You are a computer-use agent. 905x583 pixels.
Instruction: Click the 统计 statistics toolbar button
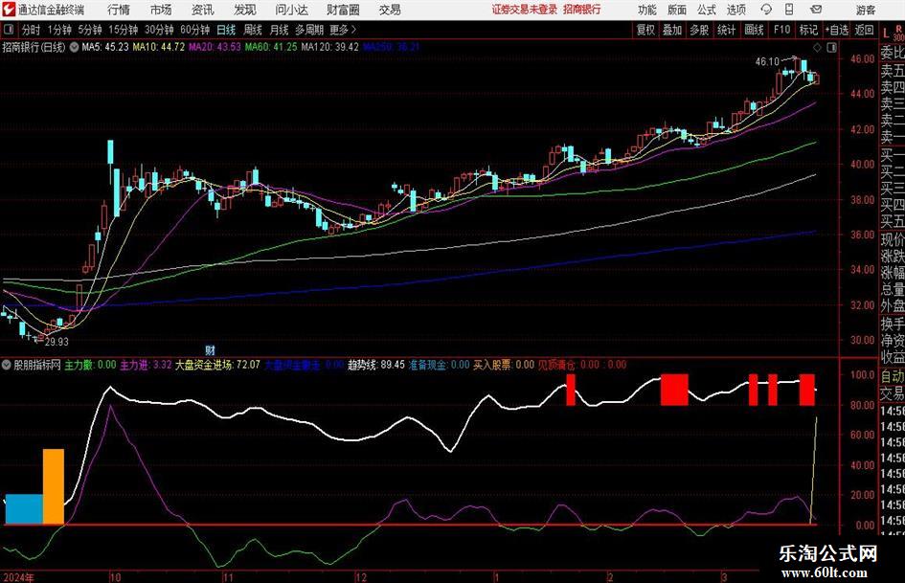(726, 30)
